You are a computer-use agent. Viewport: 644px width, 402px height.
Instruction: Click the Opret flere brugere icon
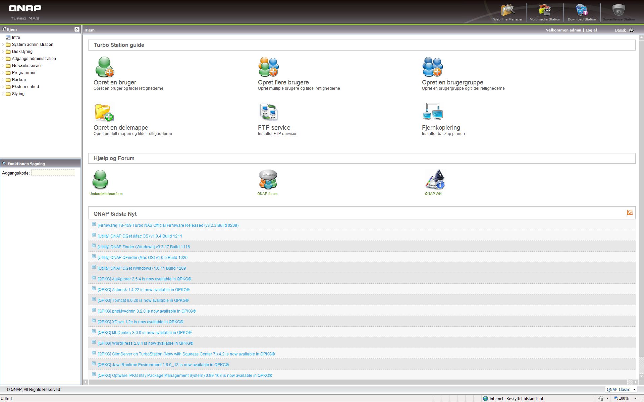point(269,67)
